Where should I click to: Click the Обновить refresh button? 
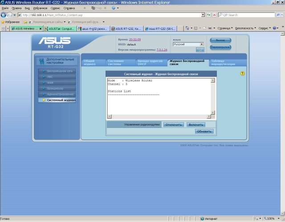tap(204, 132)
